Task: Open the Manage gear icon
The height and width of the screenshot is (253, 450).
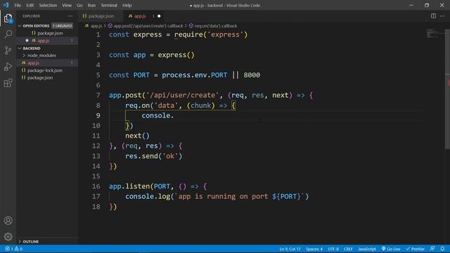Action: pyautogui.click(x=8, y=236)
